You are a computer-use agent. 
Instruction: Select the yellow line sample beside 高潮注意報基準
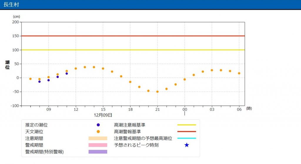point(187,125)
